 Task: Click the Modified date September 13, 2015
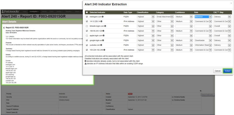[x=137, y=100]
